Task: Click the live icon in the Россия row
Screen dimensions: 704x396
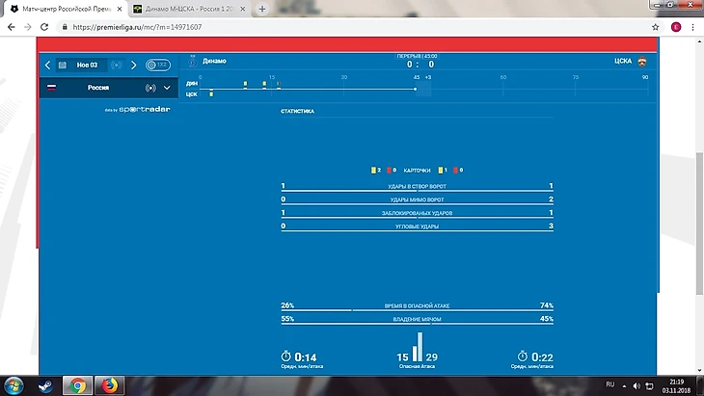Action: pos(150,88)
